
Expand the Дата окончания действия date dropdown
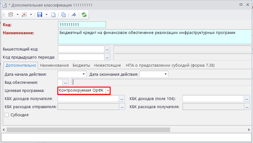coord(165,74)
